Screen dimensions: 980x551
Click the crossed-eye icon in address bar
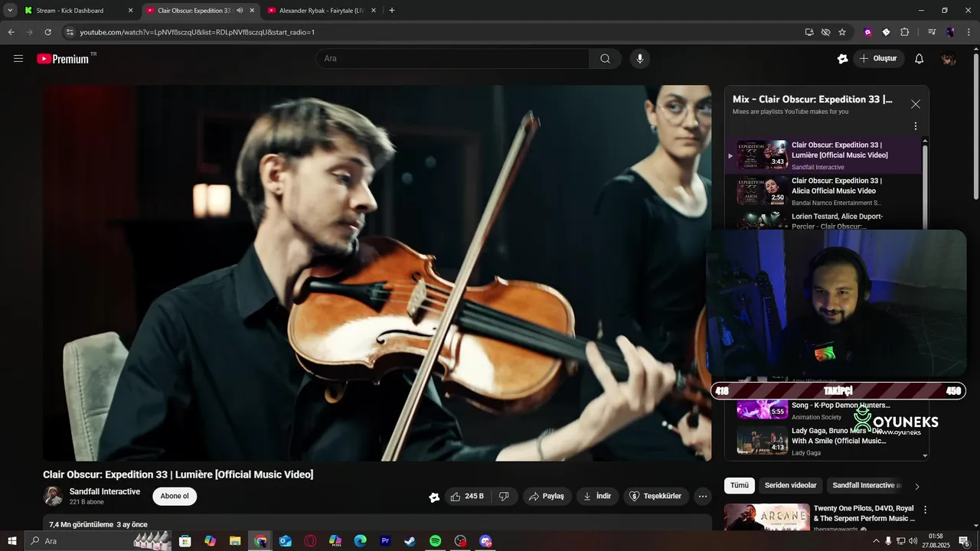coord(825,32)
